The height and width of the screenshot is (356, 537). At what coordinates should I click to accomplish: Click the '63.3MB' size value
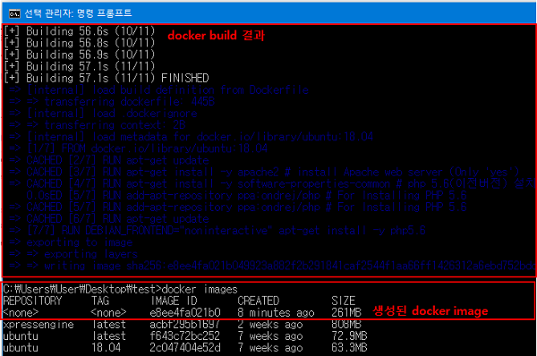(x=349, y=348)
